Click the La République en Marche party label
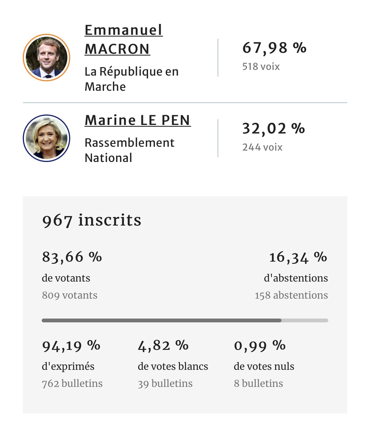 coord(132,79)
